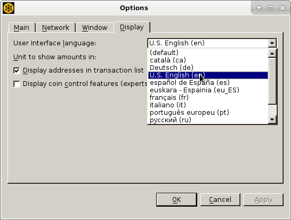Click the Cancel button
The height and width of the screenshot is (220, 291).
(x=220, y=200)
